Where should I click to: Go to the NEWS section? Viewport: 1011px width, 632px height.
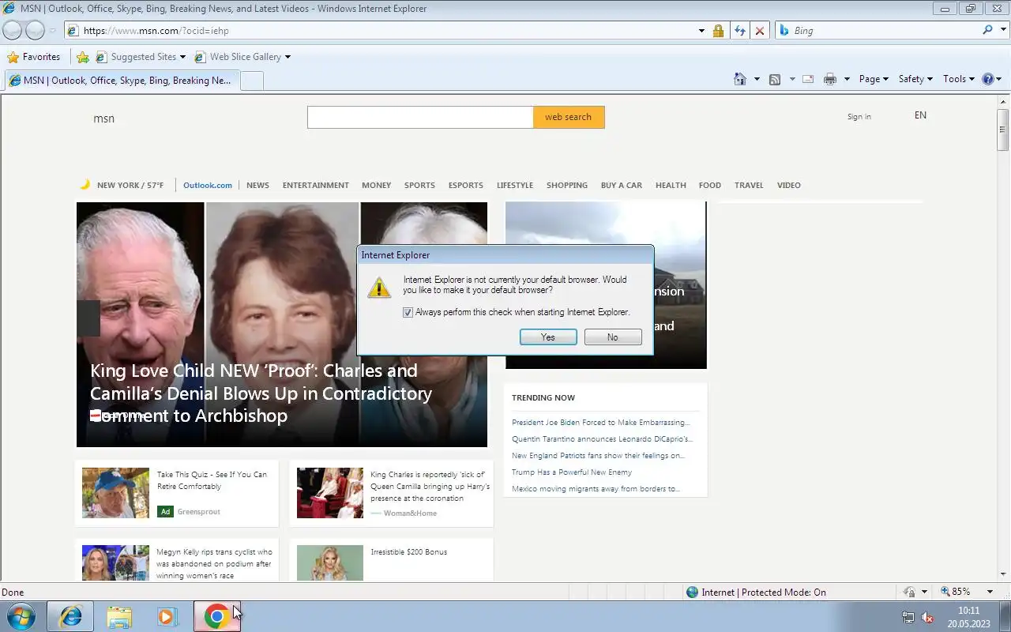[257, 185]
